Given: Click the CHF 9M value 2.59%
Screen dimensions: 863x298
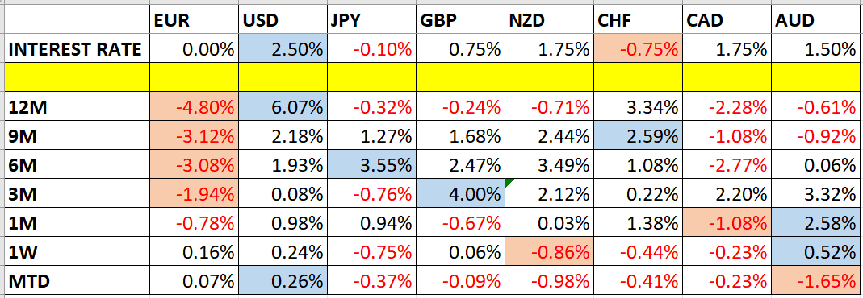Looking at the screenshot, I should click(x=639, y=136).
